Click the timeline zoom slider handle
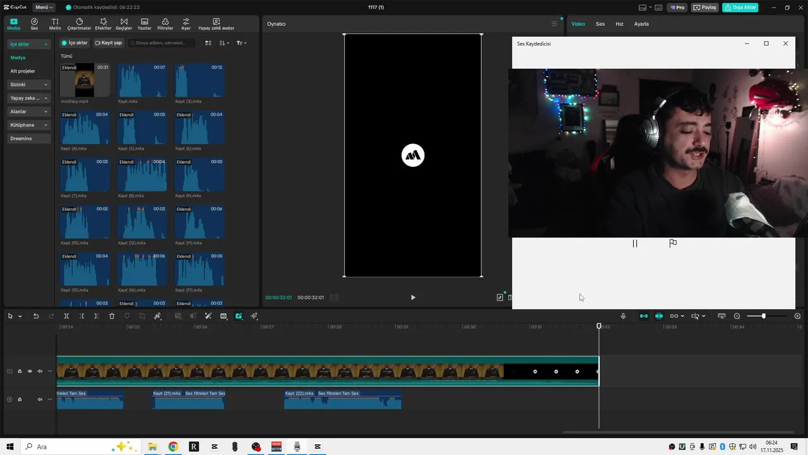 pyautogui.click(x=764, y=316)
